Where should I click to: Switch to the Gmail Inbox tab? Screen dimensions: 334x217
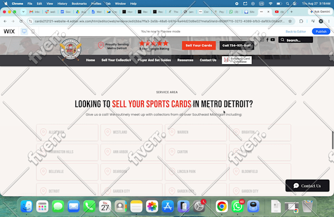pos(35,12)
